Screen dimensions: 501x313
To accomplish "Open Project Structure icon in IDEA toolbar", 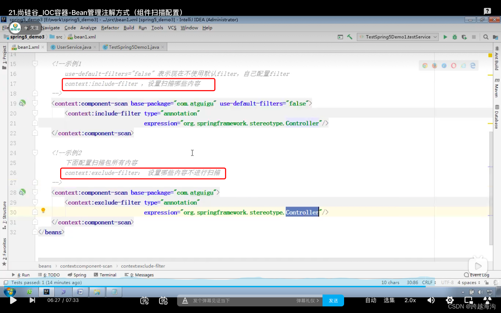I will click(x=495, y=37).
